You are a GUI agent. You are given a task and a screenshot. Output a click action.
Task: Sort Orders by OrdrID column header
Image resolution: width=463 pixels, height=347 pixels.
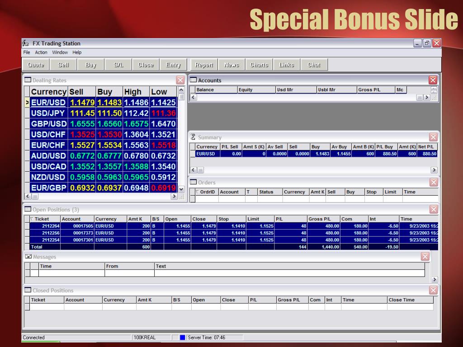point(207,192)
